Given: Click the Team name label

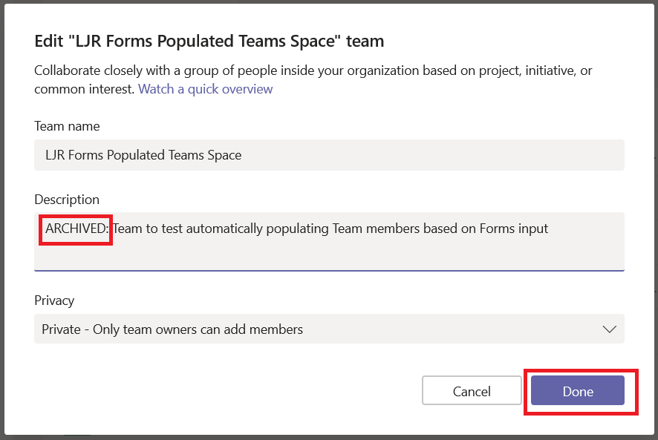Looking at the screenshot, I should (x=67, y=126).
